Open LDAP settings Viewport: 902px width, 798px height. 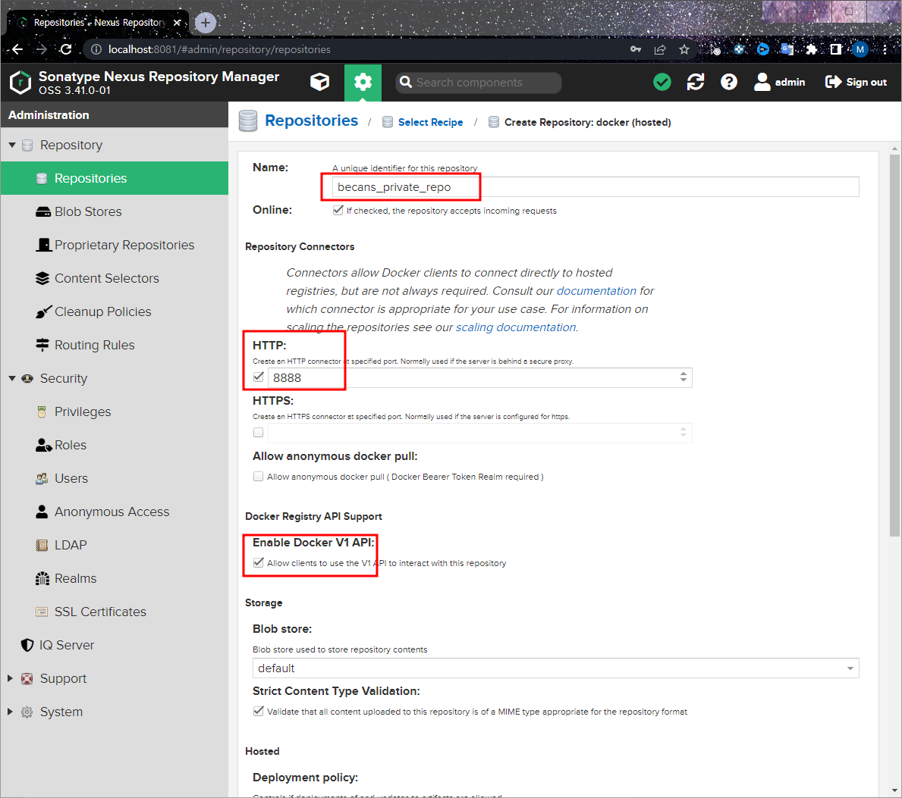point(115,545)
